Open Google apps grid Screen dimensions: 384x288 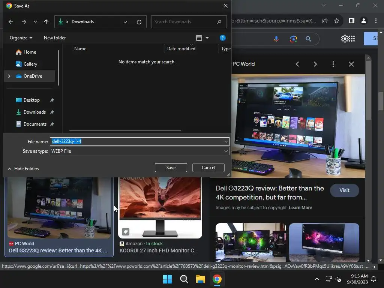352,39
